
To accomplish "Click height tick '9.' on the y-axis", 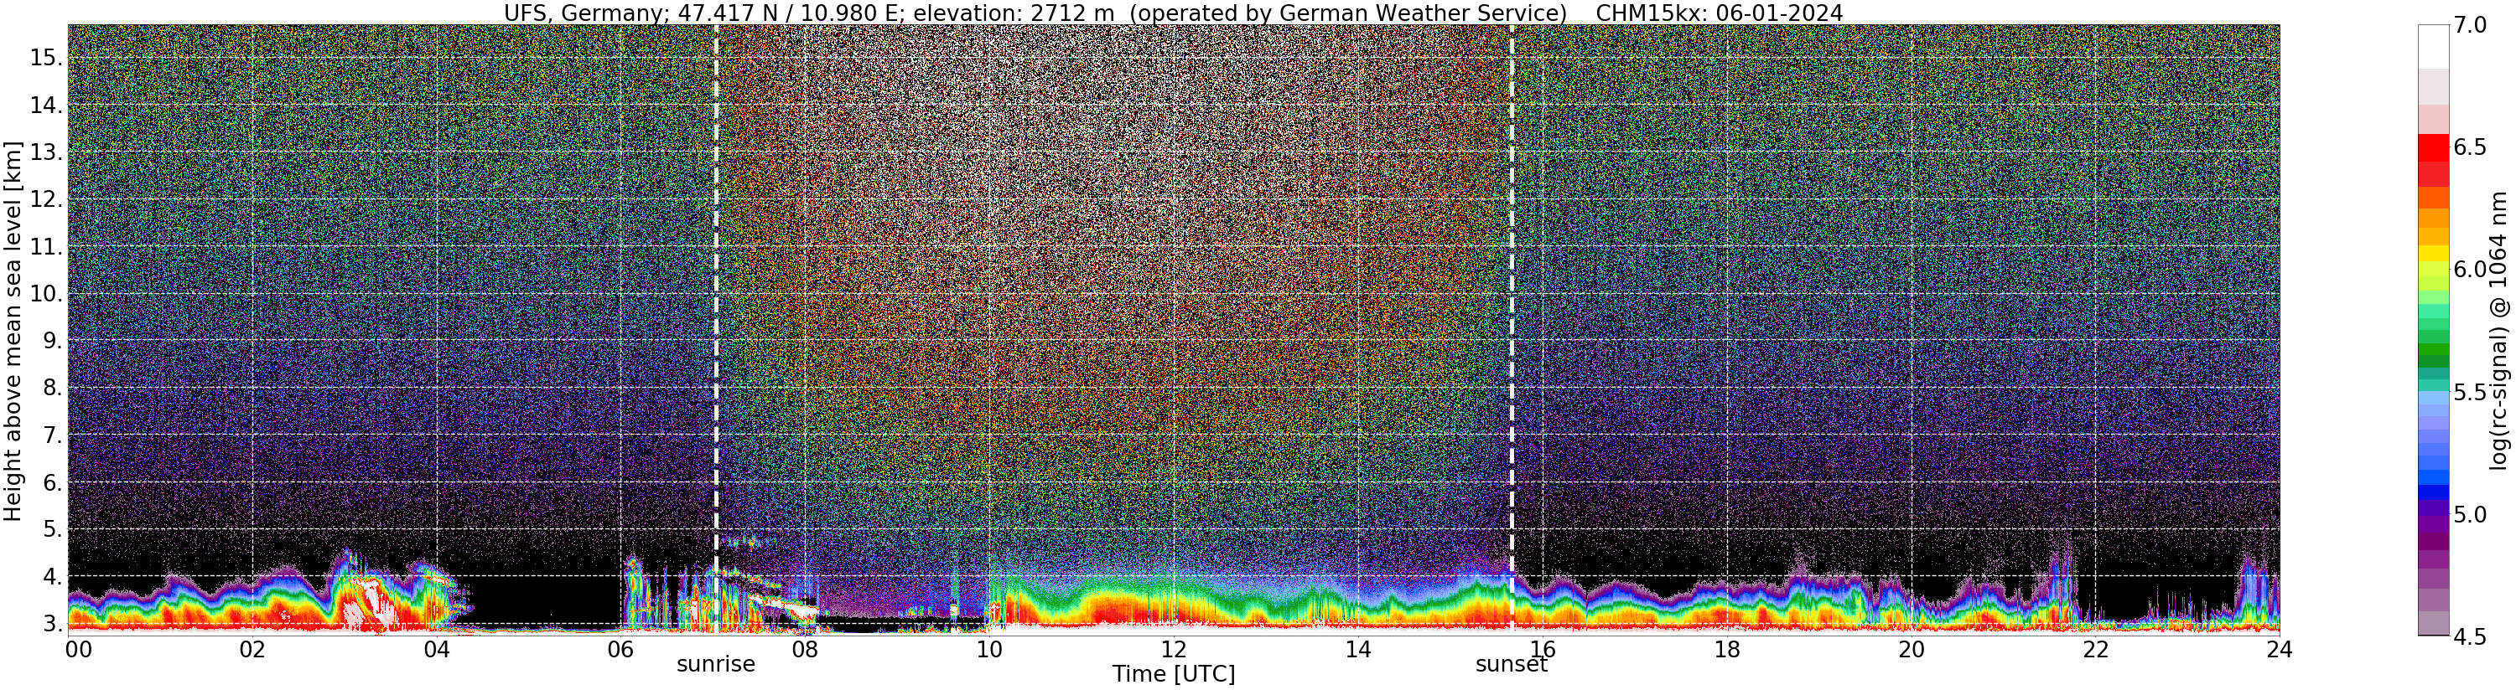I will point(52,341).
